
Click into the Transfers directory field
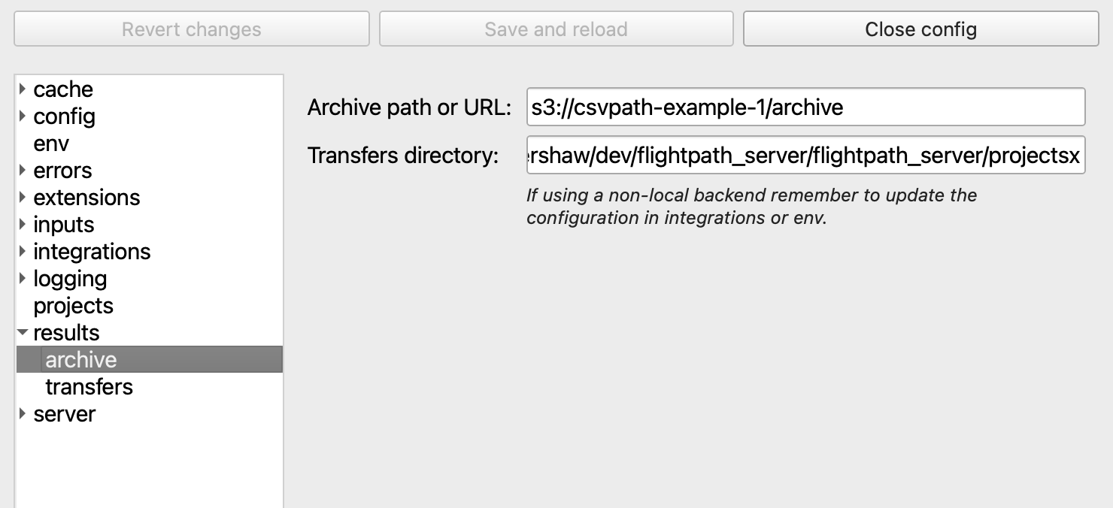[805, 156]
